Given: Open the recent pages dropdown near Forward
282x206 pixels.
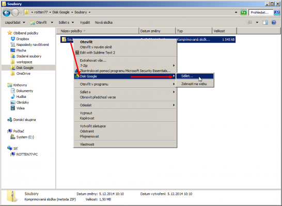Looking at the screenshot, I should coord(21,12).
